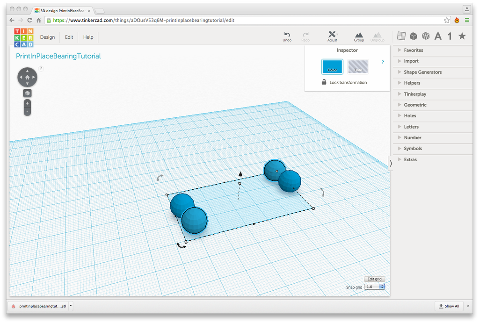This screenshot has height=323, width=479.
Task: Click Show All downloads
Action: coord(449,306)
